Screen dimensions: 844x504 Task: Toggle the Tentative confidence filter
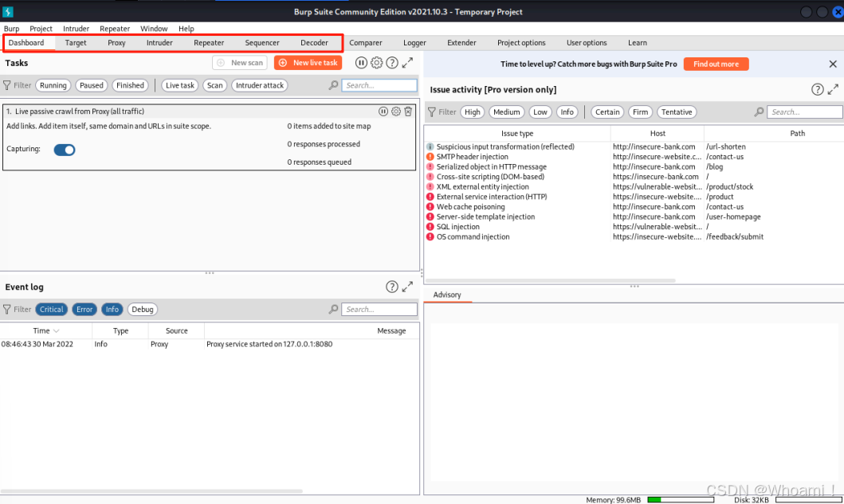pos(677,112)
